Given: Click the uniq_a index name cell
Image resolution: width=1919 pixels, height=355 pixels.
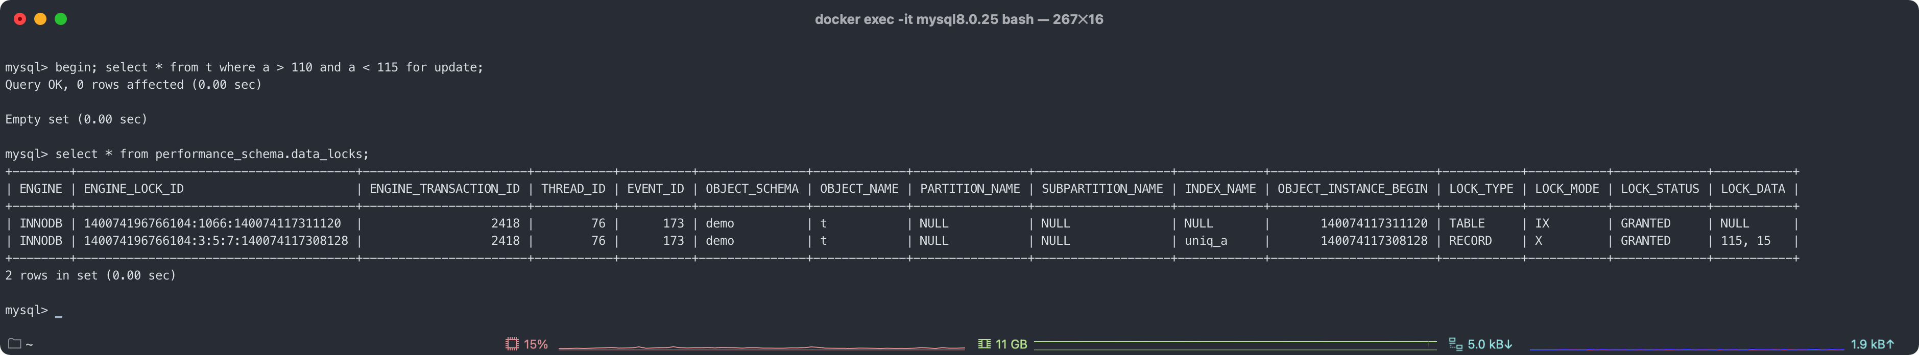Looking at the screenshot, I should pyautogui.click(x=1205, y=241).
